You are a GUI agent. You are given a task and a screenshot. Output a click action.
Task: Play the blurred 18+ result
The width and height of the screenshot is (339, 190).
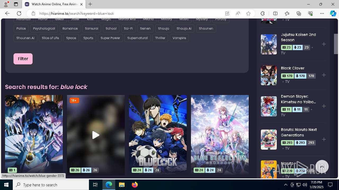click(96, 135)
